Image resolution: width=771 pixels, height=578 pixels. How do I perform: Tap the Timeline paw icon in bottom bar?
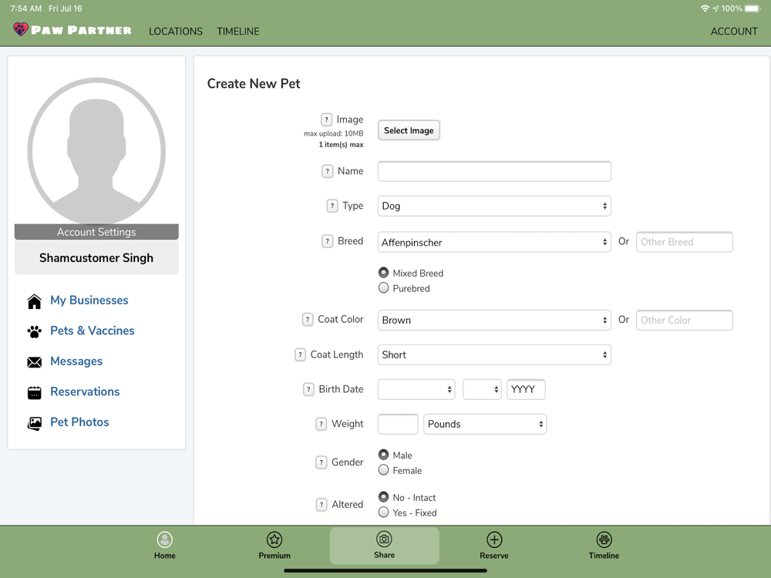[x=604, y=539]
